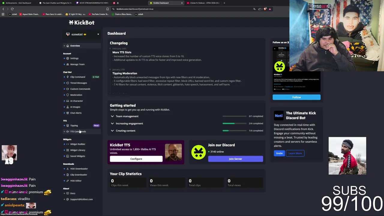
Task: Click the Docs icon under About
Action: (67, 193)
